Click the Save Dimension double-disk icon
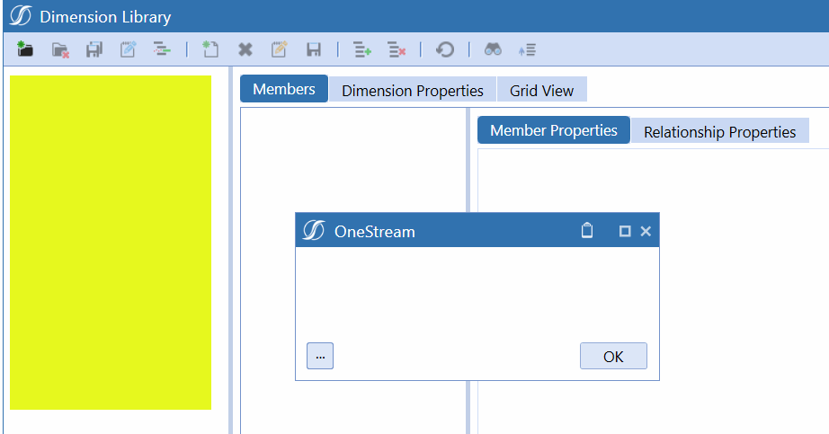The image size is (829, 434). (x=94, y=49)
